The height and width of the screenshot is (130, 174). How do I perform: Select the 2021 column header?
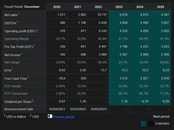point(77,7)
